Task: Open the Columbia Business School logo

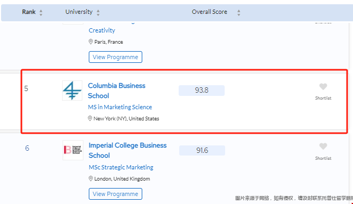Action: point(72,91)
